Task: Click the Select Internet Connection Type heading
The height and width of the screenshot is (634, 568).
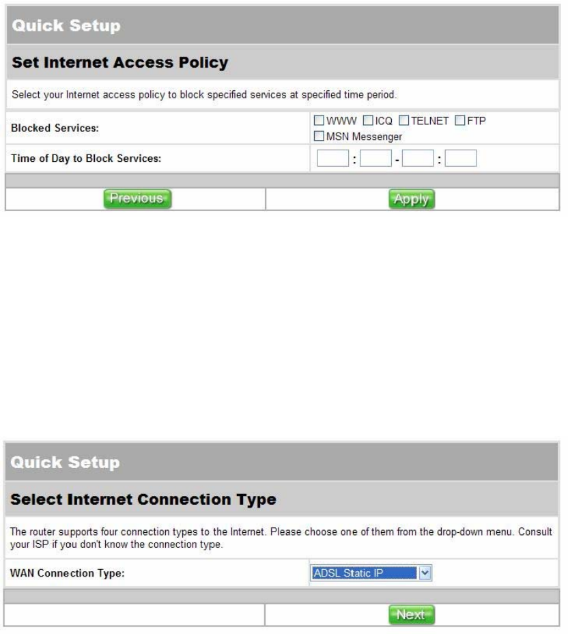Action: pos(144,499)
